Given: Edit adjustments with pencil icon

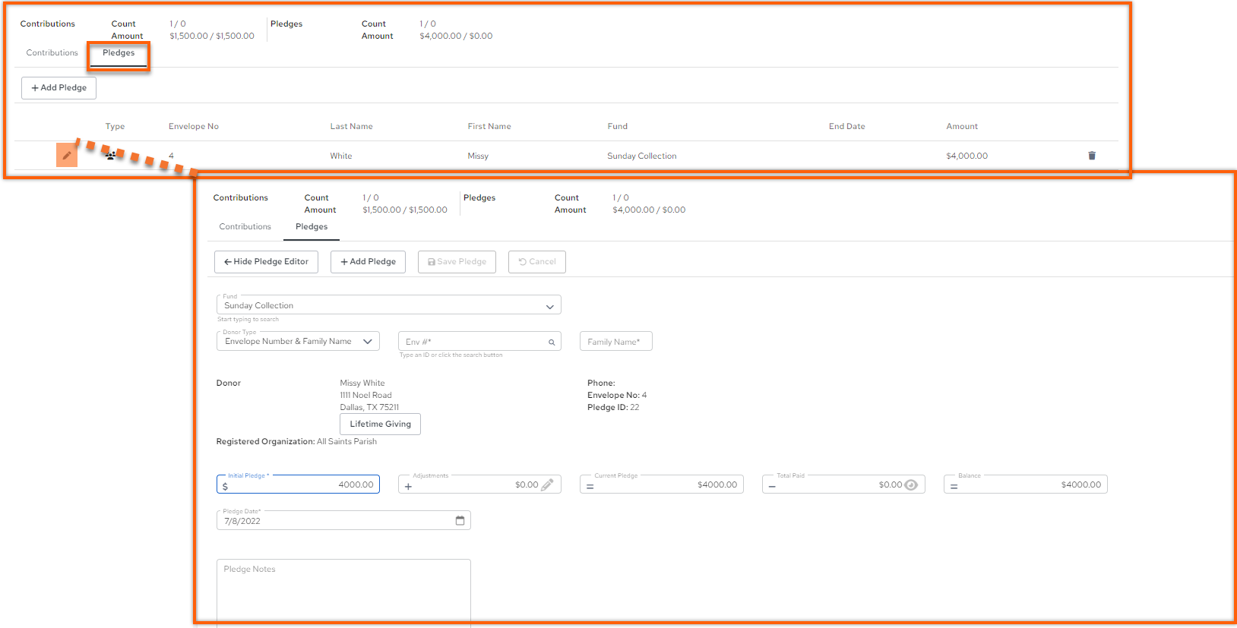Looking at the screenshot, I should (547, 484).
